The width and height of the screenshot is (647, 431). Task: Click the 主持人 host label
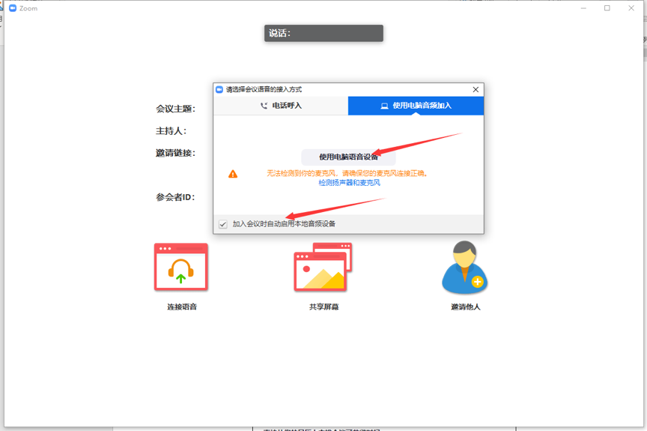click(x=171, y=131)
